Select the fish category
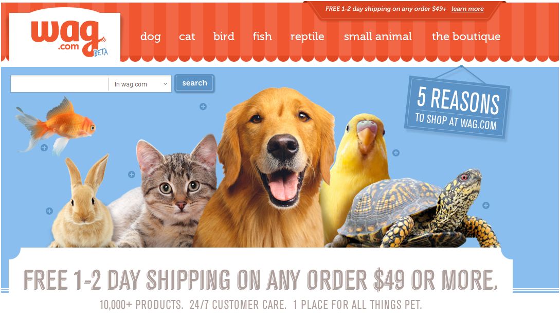Image resolution: width=560 pixels, height=315 pixels. pyautogui.click(x=262, y=37)
